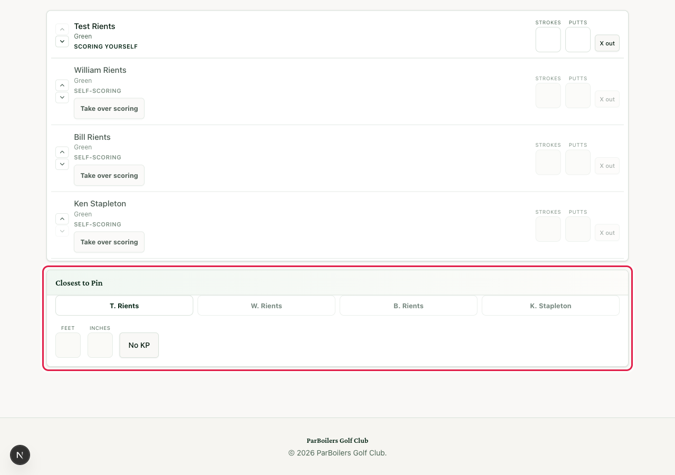Move Bill Rients up with chevron arrow
This screenshot has width=675, height=475.
[x=62, y=152]
